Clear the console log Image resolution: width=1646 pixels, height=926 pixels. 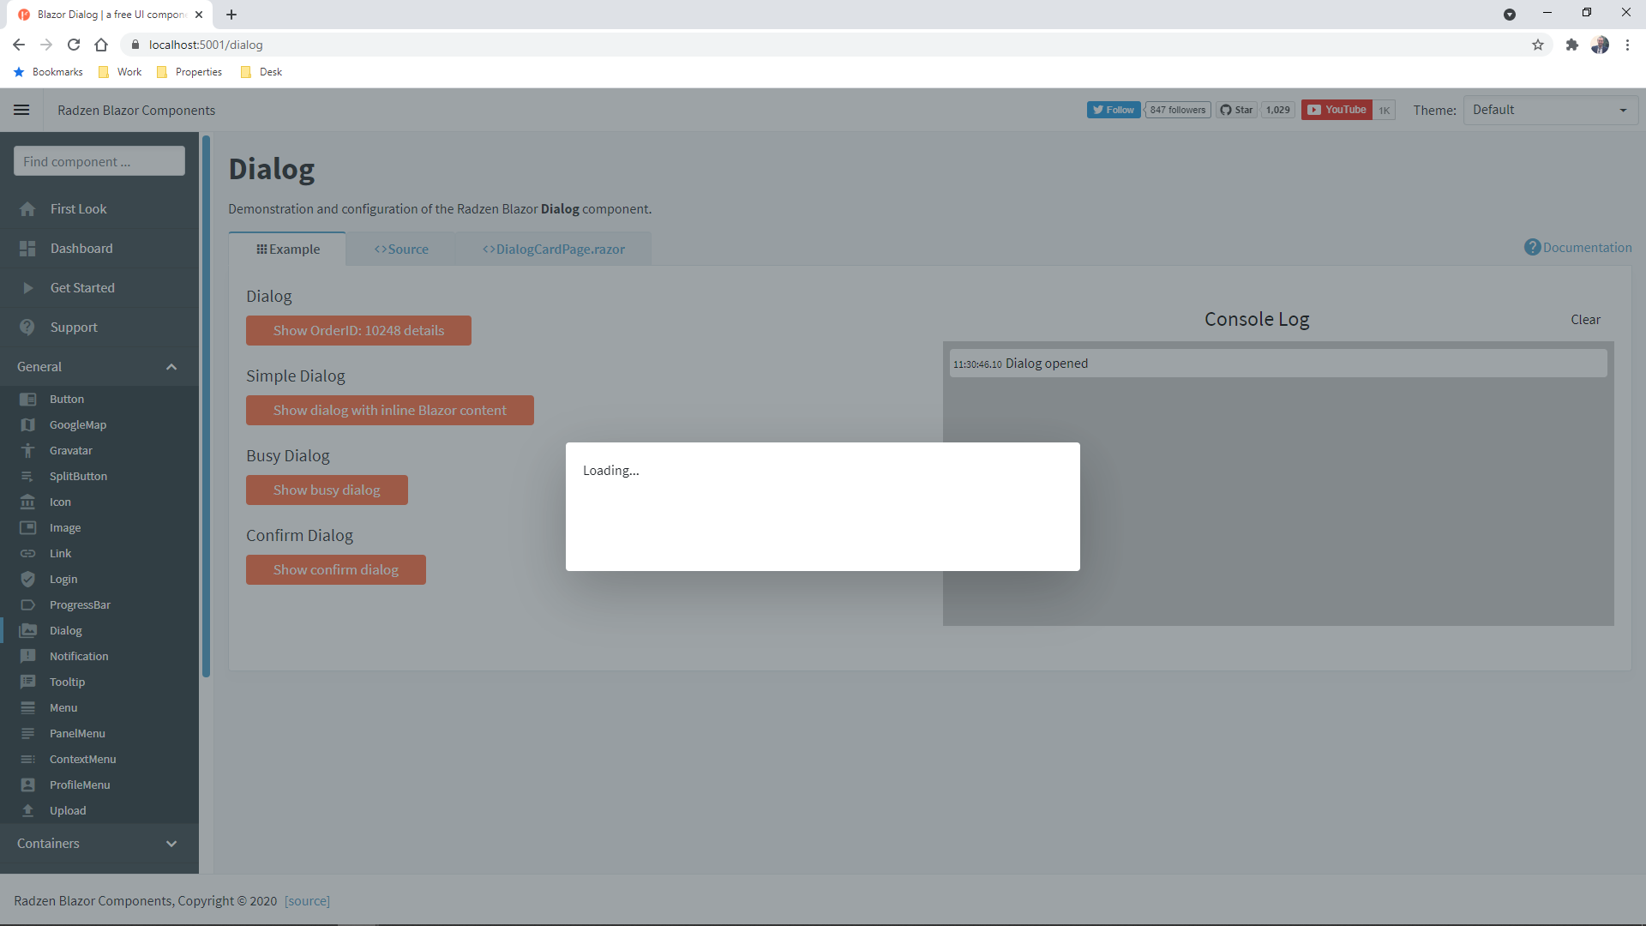(1585, 319)
